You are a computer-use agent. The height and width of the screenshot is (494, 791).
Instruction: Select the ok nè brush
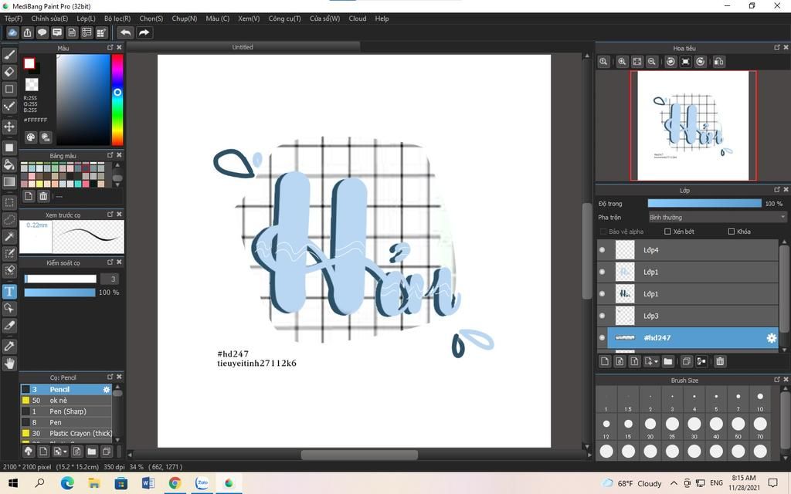coord(66,401)
